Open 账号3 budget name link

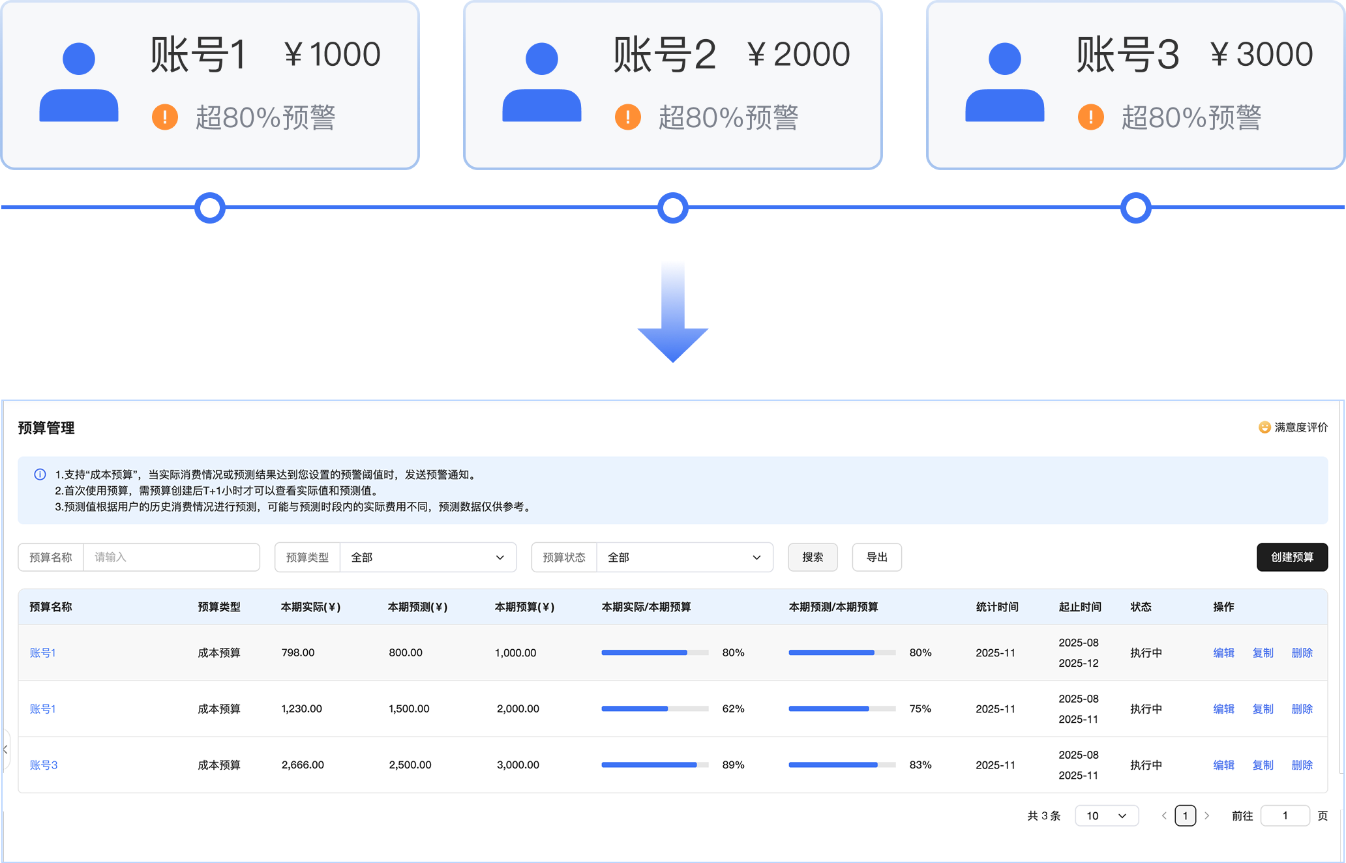(x=44, y=765)
